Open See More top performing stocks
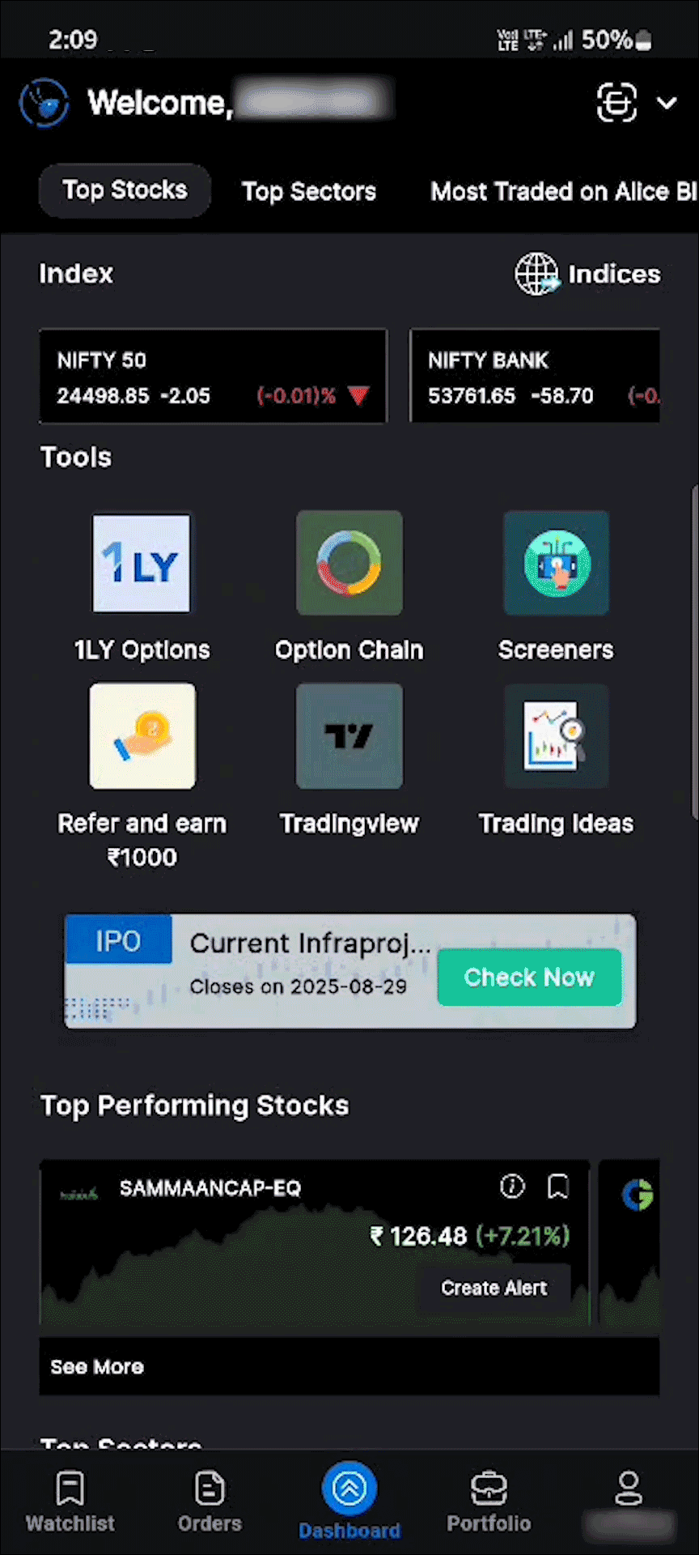The height and width of the screenshot is (1555, 699). coord(97,1367)
